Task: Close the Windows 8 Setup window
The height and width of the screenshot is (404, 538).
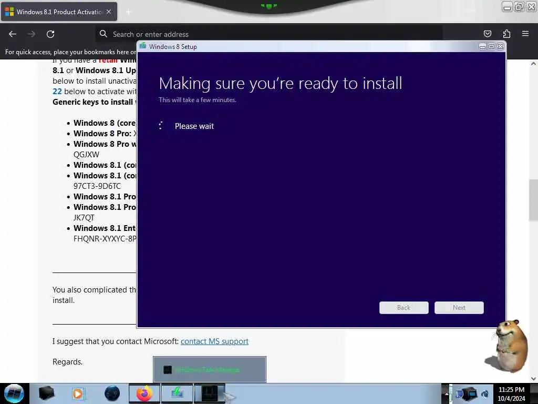Action: point(501,46)
